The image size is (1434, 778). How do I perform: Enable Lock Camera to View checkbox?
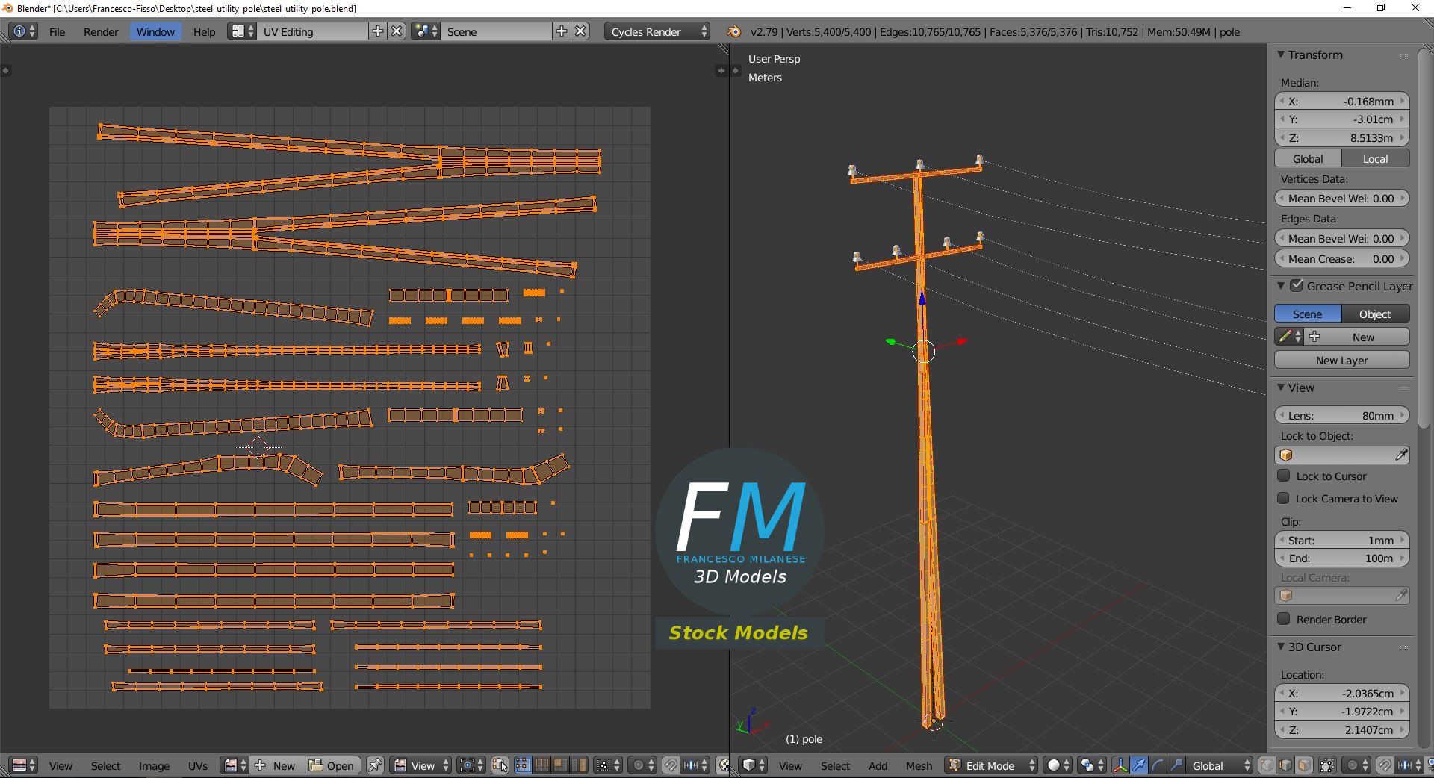[1284, 498]
